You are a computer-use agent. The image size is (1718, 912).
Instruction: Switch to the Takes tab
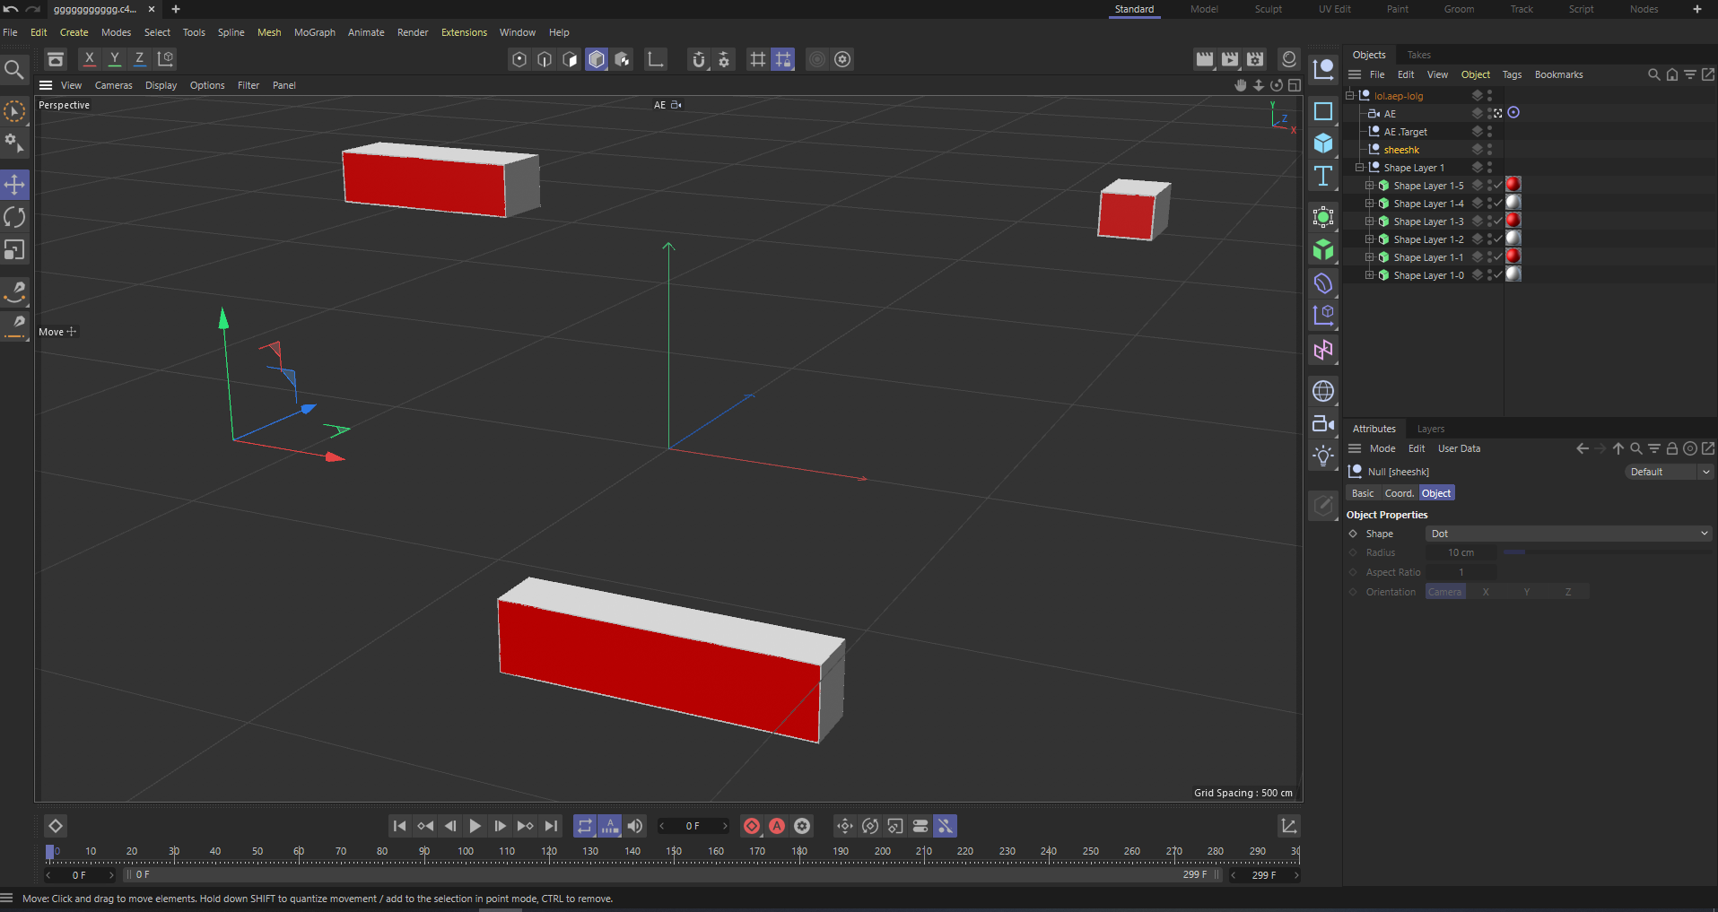[1419, 55]
